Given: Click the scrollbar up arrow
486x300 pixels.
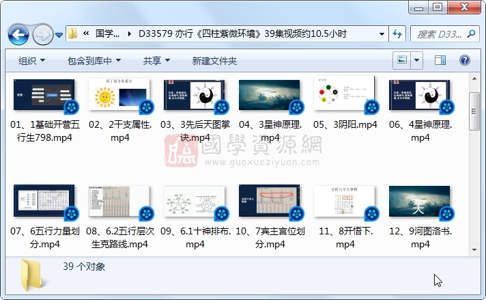Looking at the screenshot, I should [x=474, y=79].
